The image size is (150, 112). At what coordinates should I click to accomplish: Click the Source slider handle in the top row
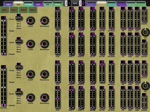coord(144,21)
